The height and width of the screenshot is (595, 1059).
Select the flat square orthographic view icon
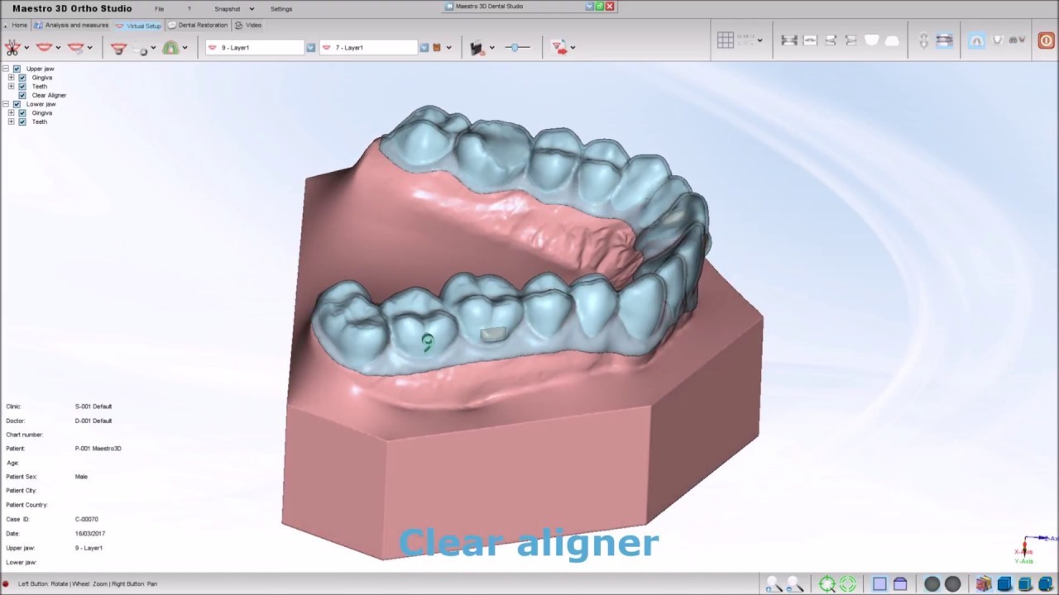[879, 584]
